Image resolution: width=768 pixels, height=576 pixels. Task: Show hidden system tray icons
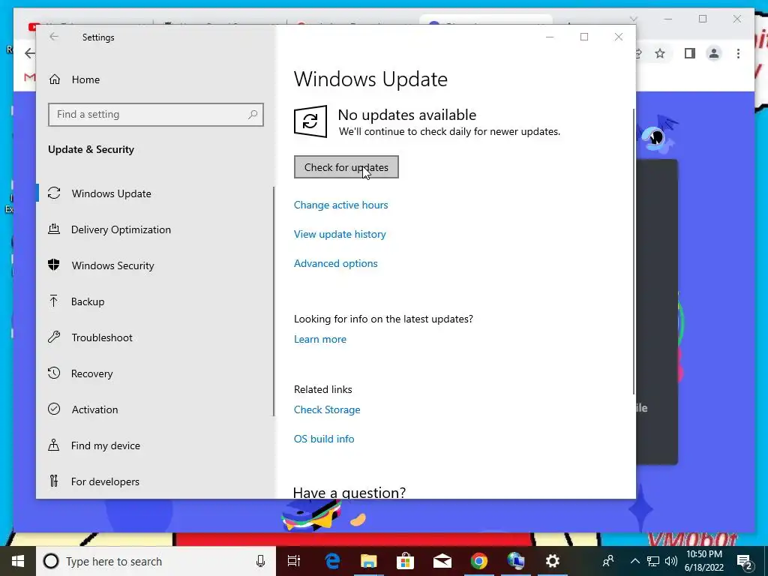pyautogui.click(x=634, y=561)
